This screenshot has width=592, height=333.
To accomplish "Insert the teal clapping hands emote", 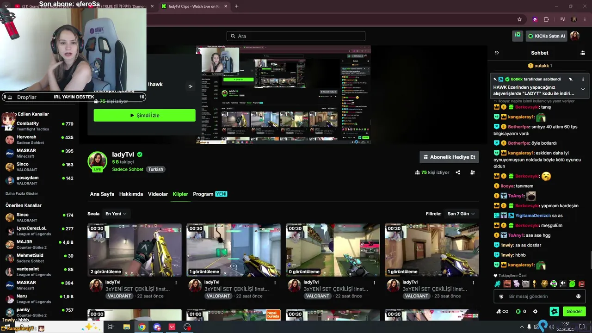I will coord(498,284).
